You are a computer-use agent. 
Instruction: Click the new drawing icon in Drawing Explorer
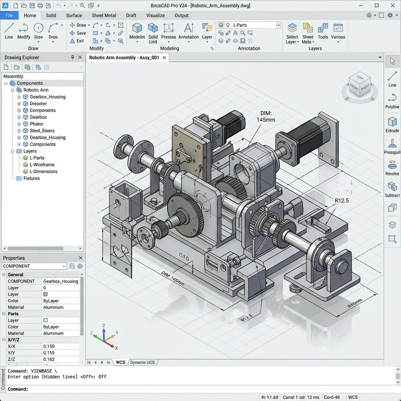click(6, 67)
